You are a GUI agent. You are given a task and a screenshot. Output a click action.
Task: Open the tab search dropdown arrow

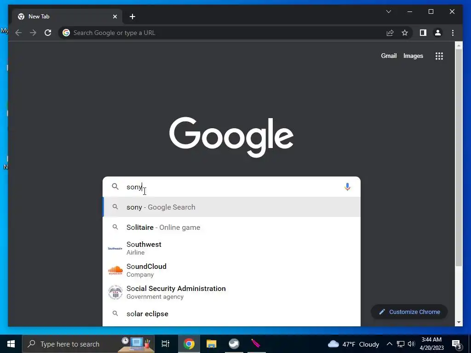point(389,11)
